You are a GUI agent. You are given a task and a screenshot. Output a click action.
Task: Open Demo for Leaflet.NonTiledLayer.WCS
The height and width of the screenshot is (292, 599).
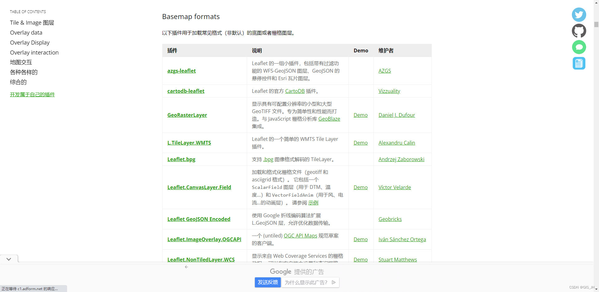pos(361,260)
